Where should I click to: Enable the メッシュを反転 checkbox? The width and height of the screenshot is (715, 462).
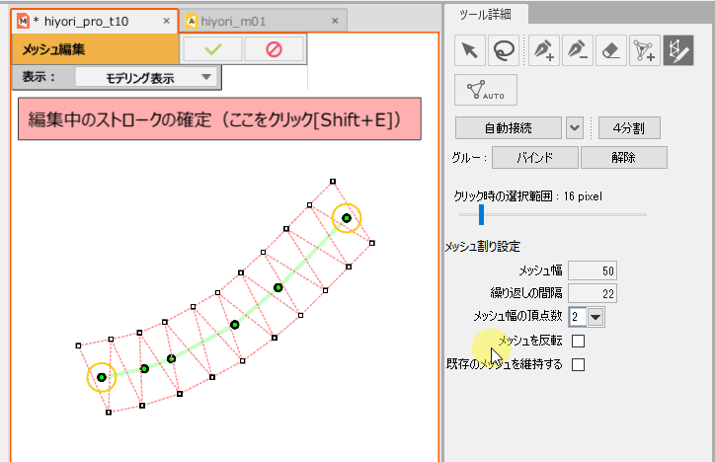pos(579,341)
